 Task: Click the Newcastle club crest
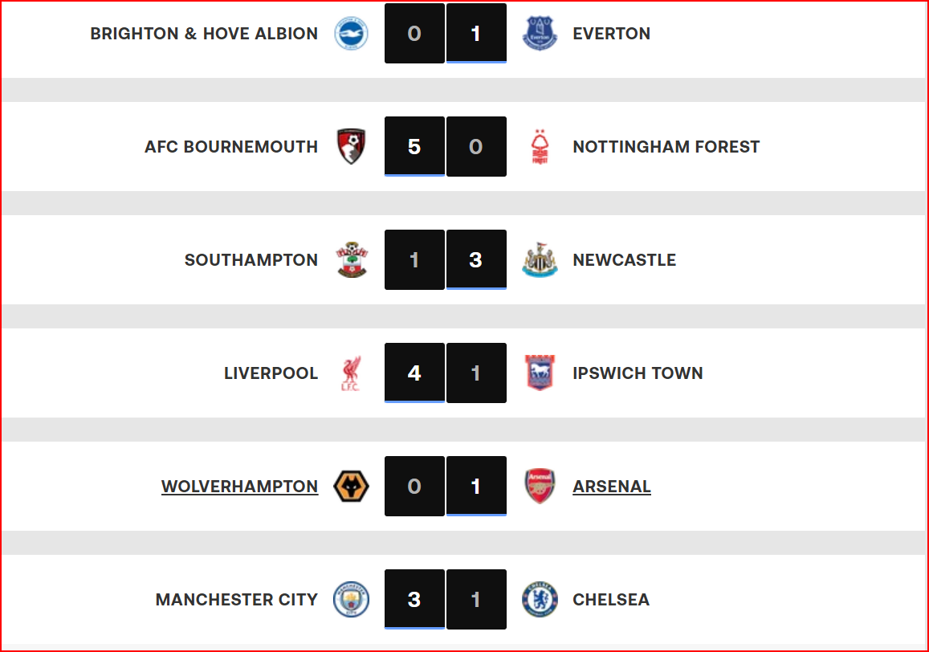tap(540, 260)
